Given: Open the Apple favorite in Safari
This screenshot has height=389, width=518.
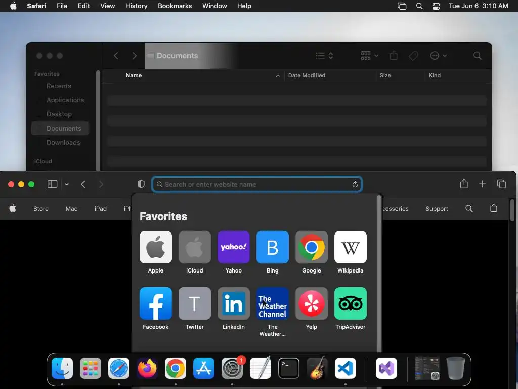Looking at the screenshot, I should (x=156, y=247).
